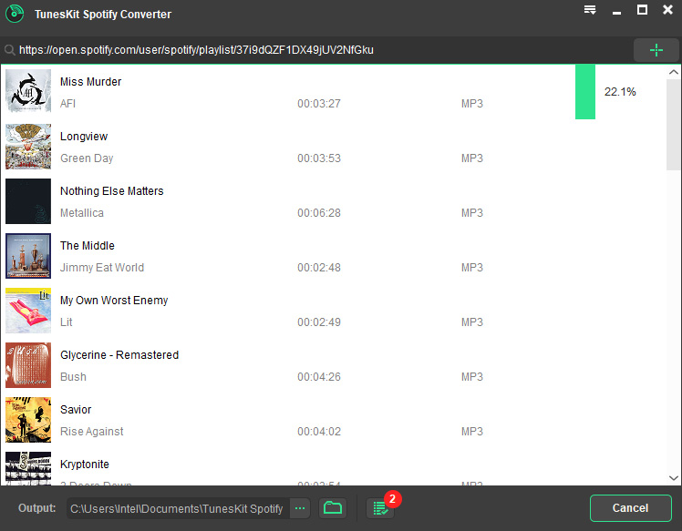Click the TunesKit app logo icon

(14, 14)
